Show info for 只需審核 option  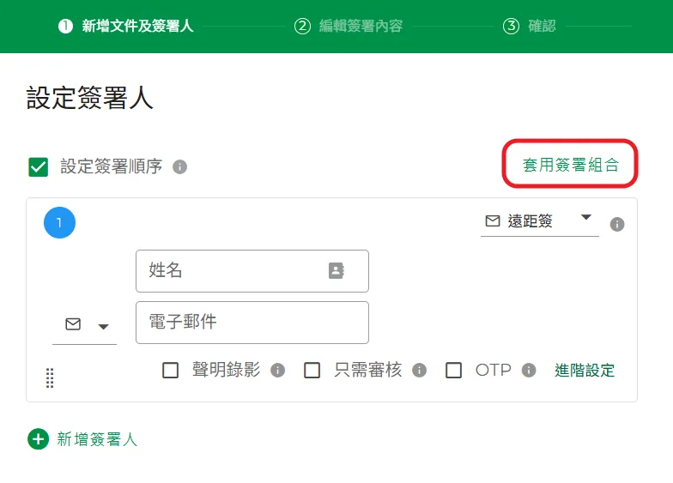[x=419, y=371]
